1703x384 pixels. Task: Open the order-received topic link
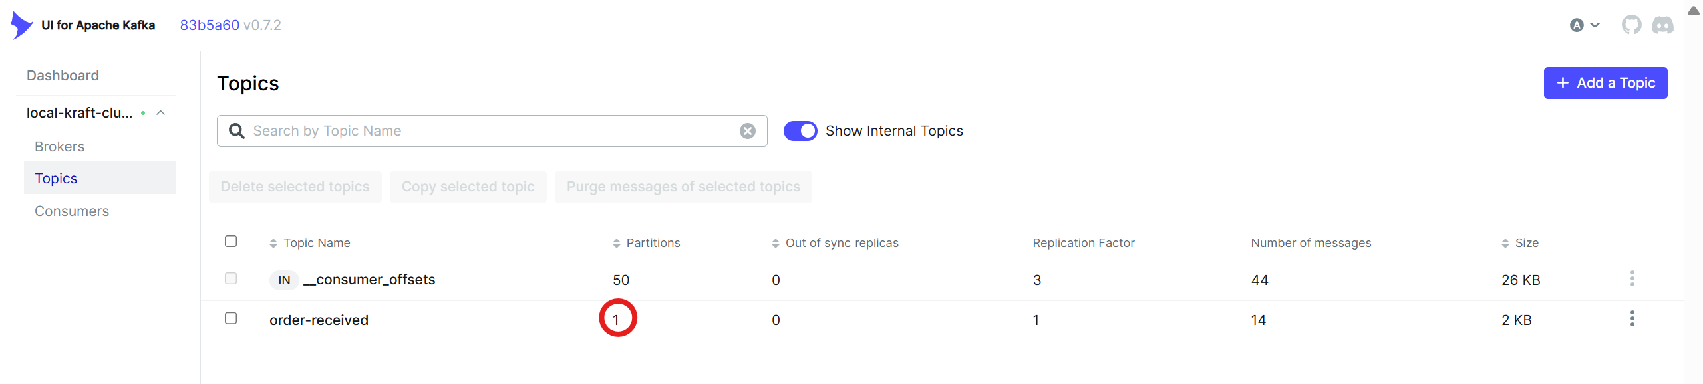319,320
